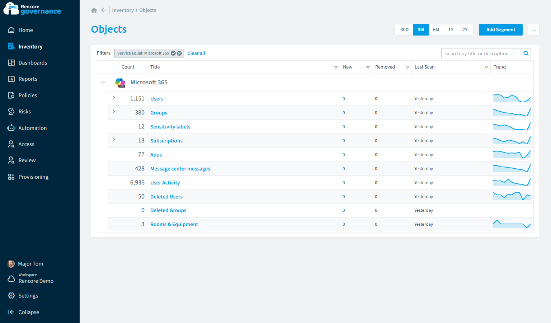This screenshot has width=551, height=323.
Task: Click the Major Tom avatar
Action: [x=11, y=264]
